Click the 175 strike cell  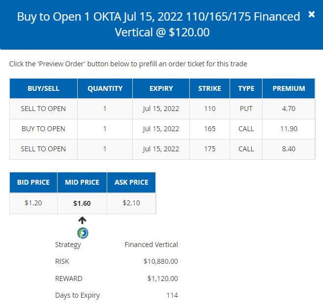pyautogui.click(x=210, y=149)
